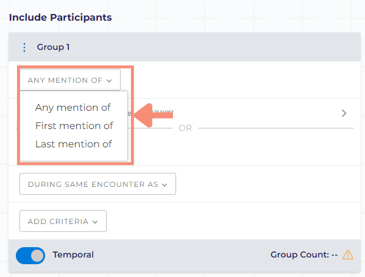Screen dimensions: 365x277
Task: Click the Group 1 header title
Action: [53, 47]
